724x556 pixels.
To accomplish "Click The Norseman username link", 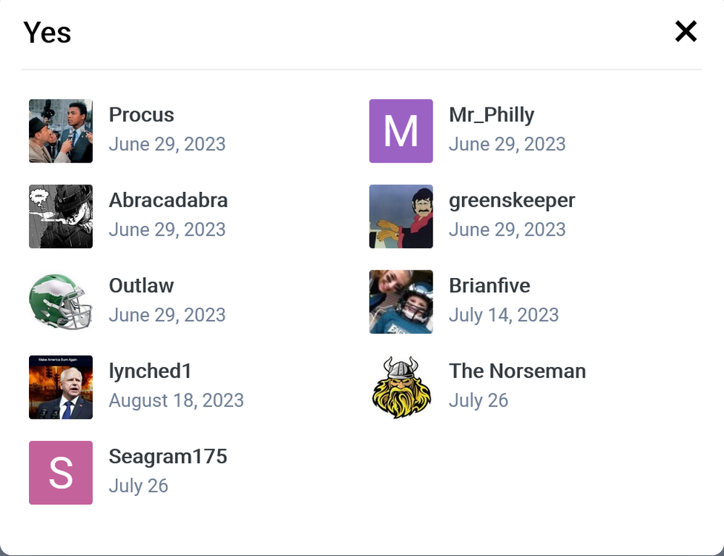I will (x=517, y=371).
